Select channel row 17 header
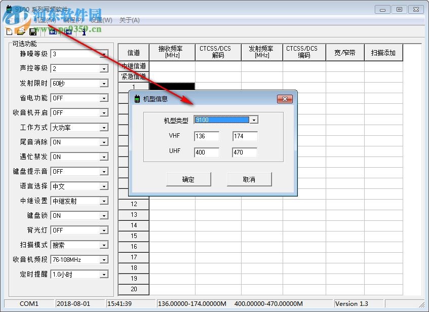The width and height of the screenshot is (429, 312). 134,257
